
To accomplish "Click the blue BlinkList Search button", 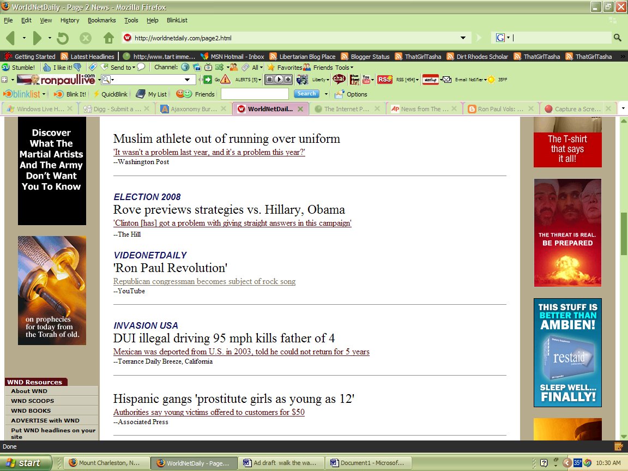I will (x=306, y=94).
